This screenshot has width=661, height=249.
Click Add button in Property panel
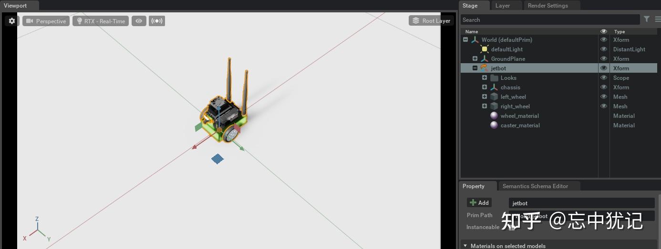coord(479,202)
